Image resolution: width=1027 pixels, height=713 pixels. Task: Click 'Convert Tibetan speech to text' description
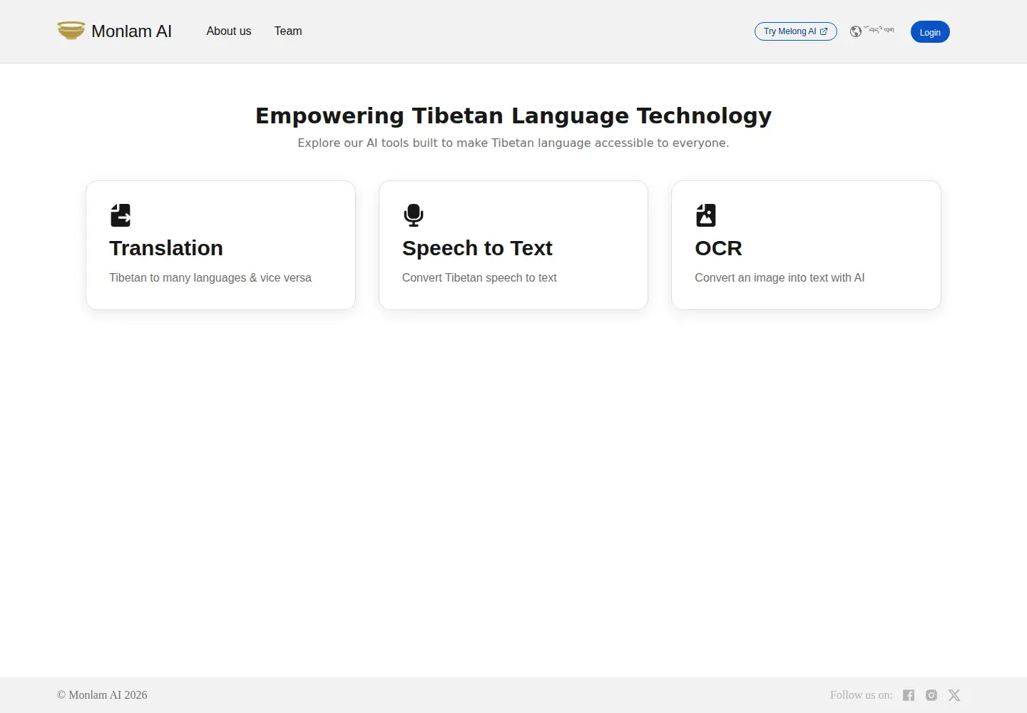coord(479,278)
